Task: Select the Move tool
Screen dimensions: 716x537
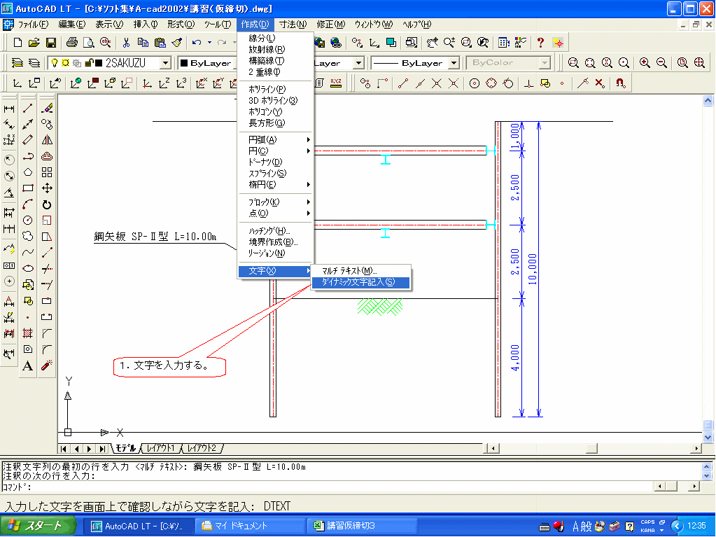Action: 47,188
